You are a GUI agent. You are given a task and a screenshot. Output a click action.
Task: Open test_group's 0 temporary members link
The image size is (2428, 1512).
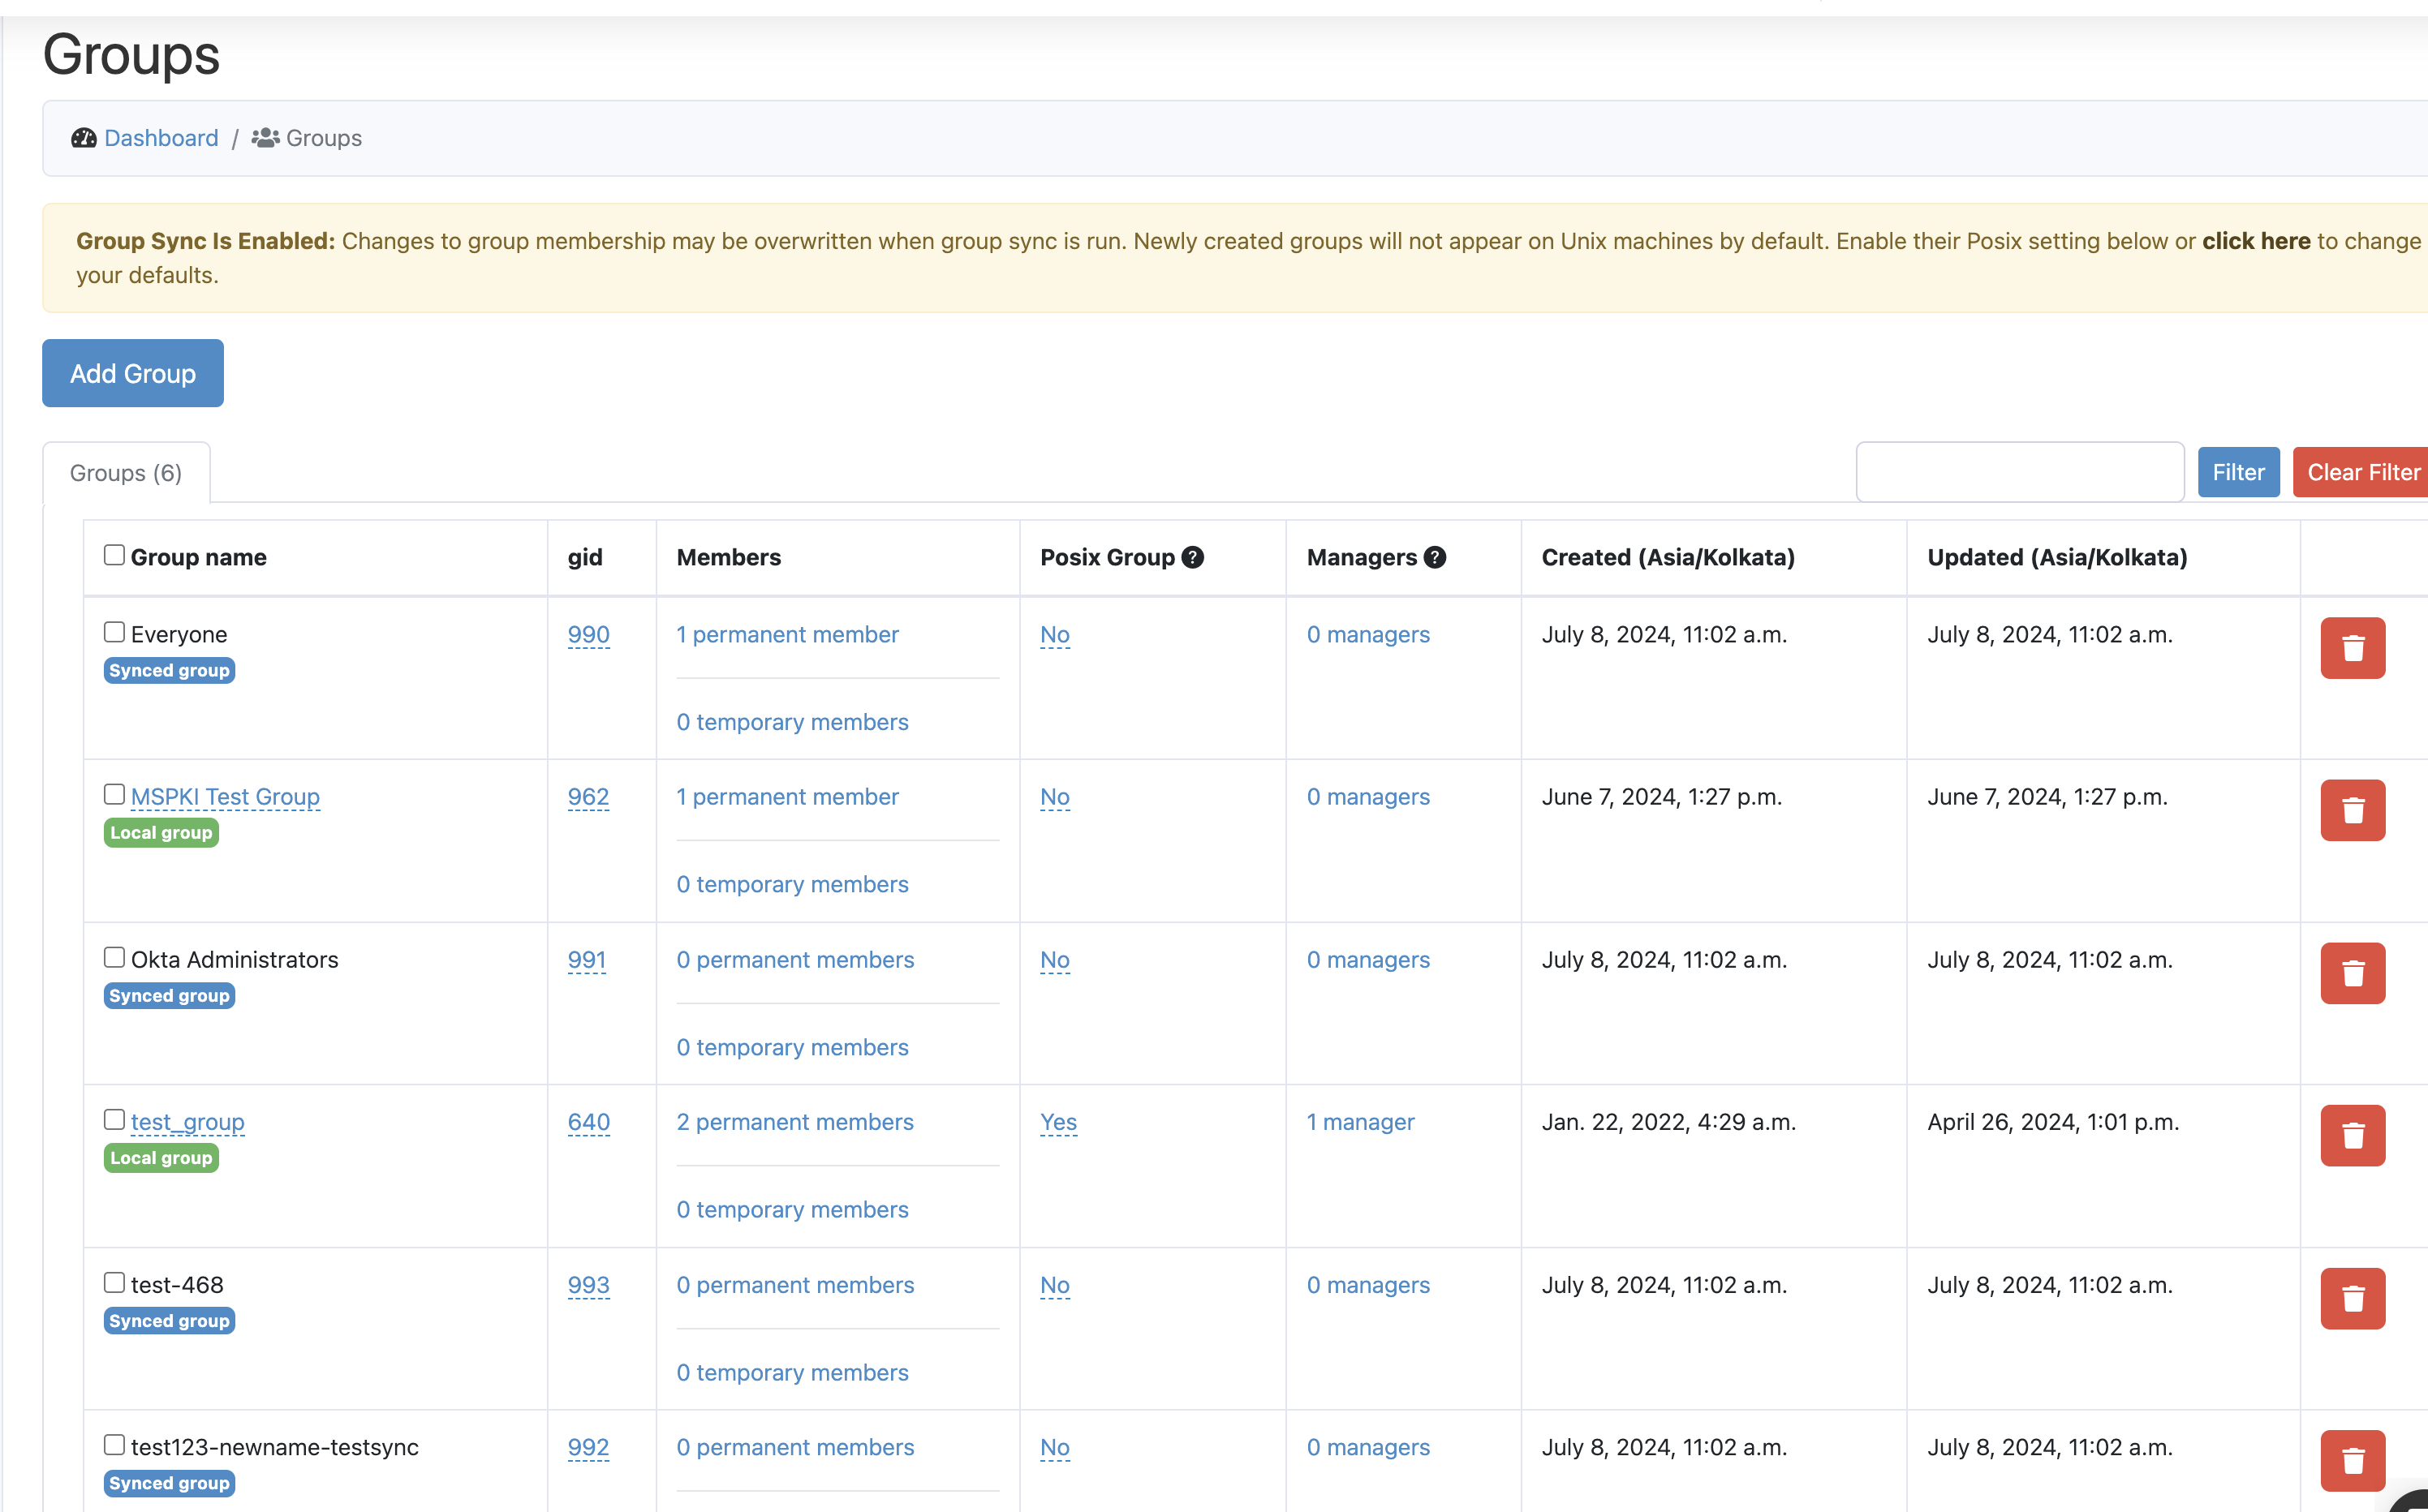coord(792,1209)
